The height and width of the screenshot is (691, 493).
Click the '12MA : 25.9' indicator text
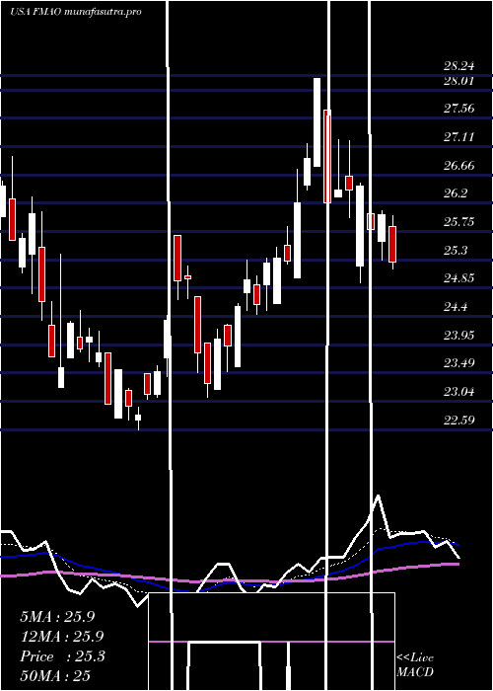[62, 637]
